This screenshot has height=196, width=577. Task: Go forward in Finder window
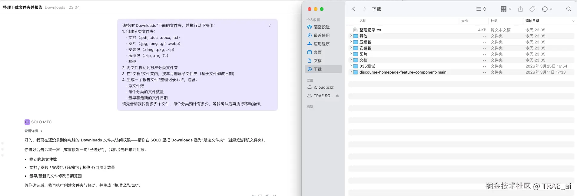click(364, 9)
